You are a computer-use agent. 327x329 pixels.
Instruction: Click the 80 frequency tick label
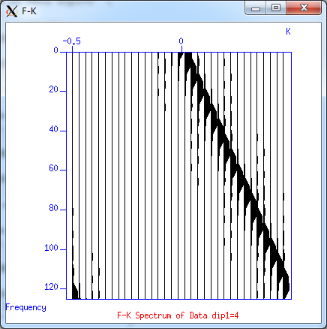click(x=54, y=208)
